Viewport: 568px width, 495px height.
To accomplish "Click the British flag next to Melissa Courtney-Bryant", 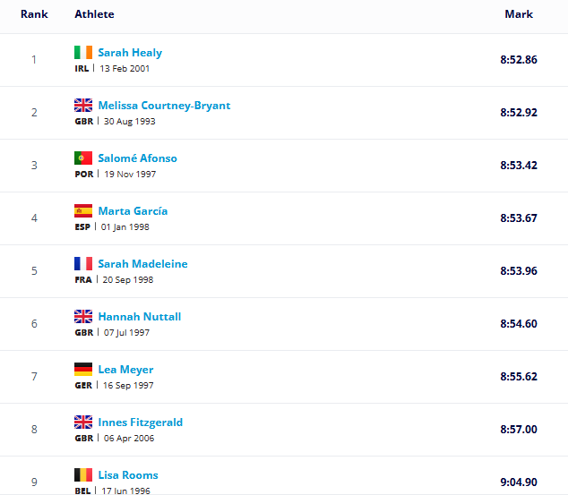I will [x=83, y=105].
